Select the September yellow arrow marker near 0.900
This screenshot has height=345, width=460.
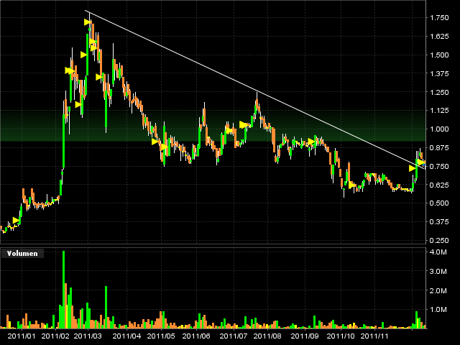tap(311, 141)
